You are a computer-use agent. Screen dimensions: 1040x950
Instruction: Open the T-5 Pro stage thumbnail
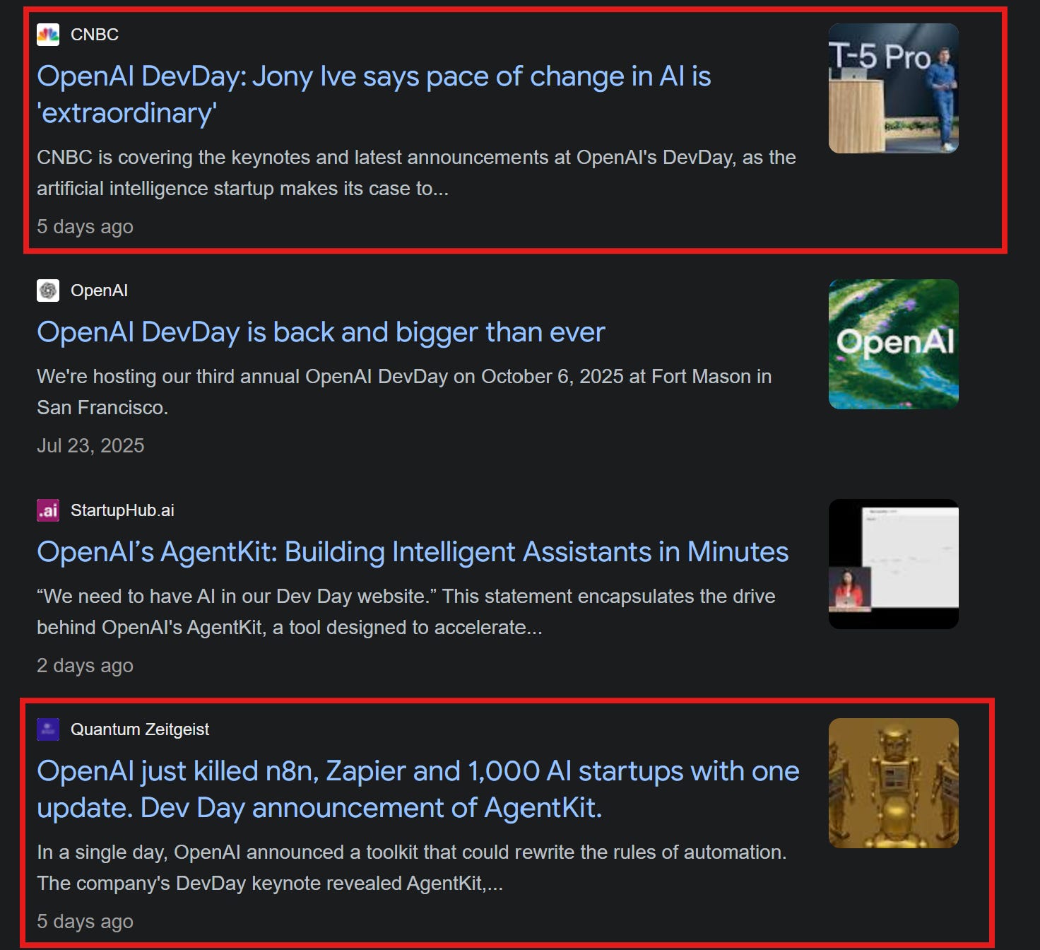coord(893,88)
